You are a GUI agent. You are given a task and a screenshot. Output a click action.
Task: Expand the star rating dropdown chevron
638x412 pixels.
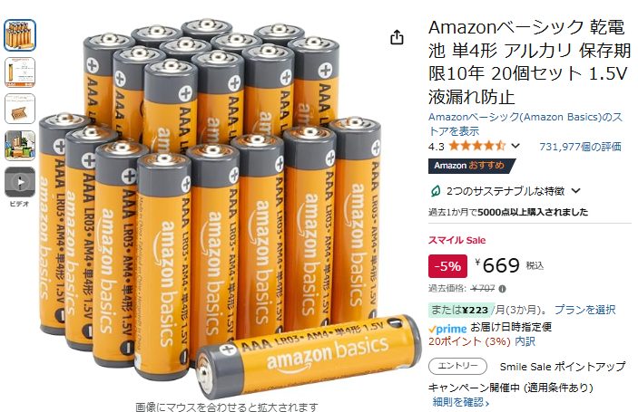click(515, 146)
